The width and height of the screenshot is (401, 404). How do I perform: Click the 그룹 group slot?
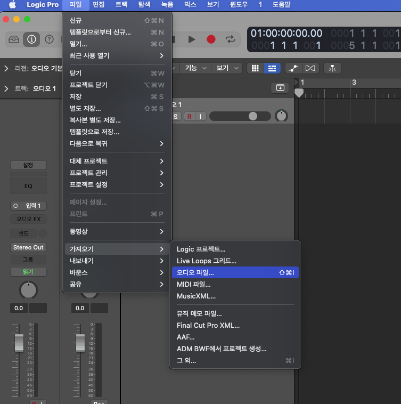coord(28,260)
